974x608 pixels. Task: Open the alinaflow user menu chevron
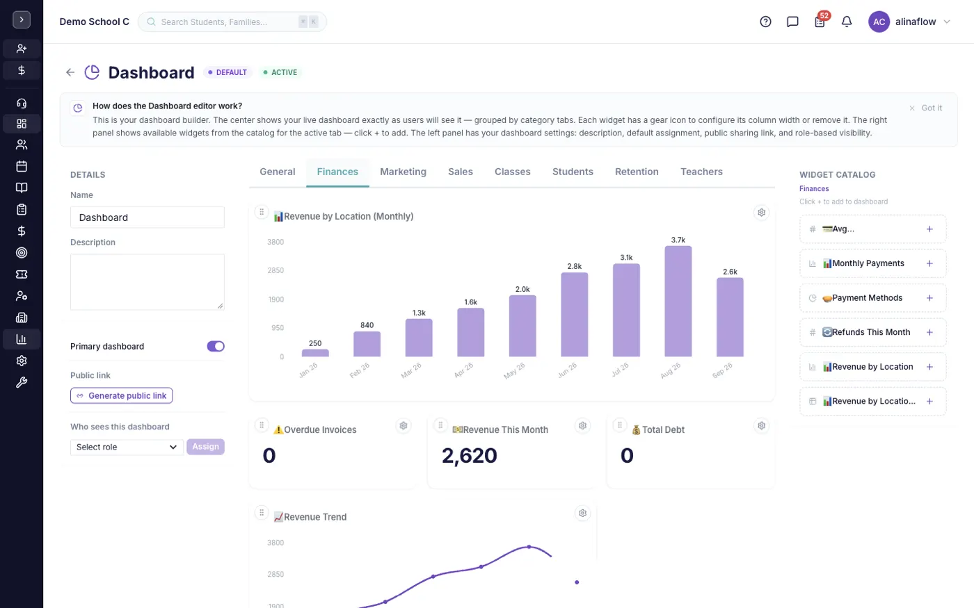coord(947,22)
